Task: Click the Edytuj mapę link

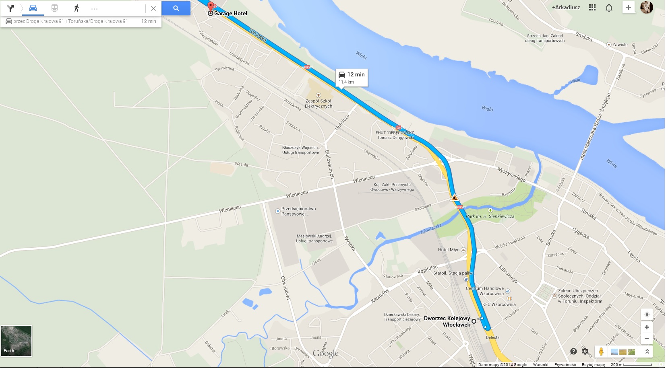Action: pyautogui.click(x=593, y=365)
